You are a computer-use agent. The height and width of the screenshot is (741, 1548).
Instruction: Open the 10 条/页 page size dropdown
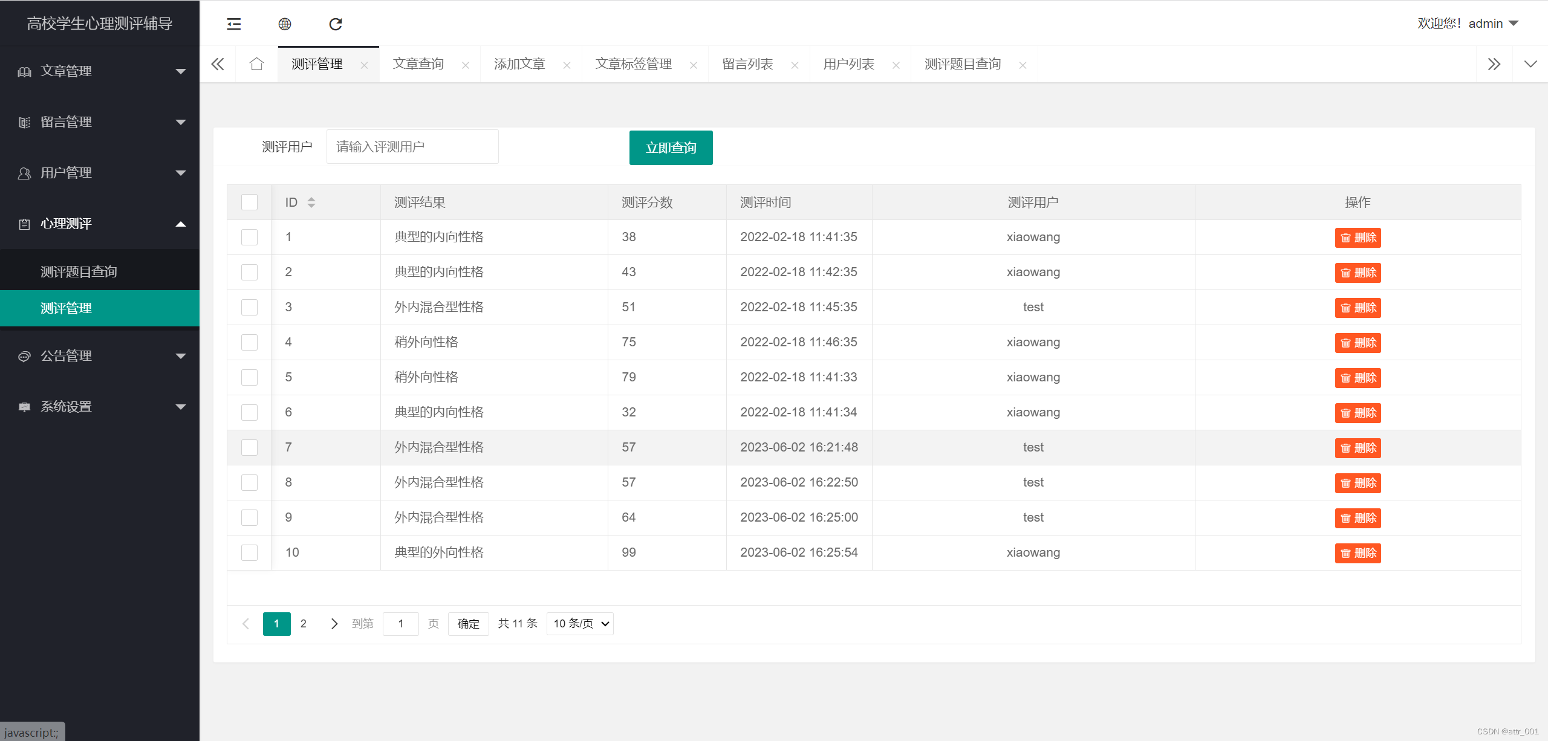pos(580,624)
